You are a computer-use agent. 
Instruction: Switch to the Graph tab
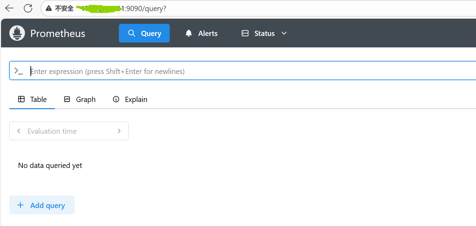[x=80, y=100]
